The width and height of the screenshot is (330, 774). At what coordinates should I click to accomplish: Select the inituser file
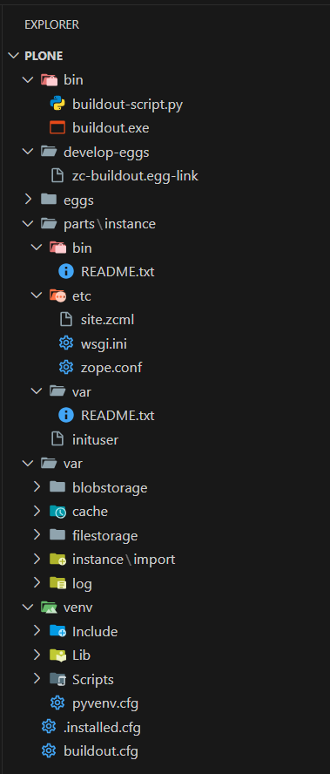(x=95, y=439)
